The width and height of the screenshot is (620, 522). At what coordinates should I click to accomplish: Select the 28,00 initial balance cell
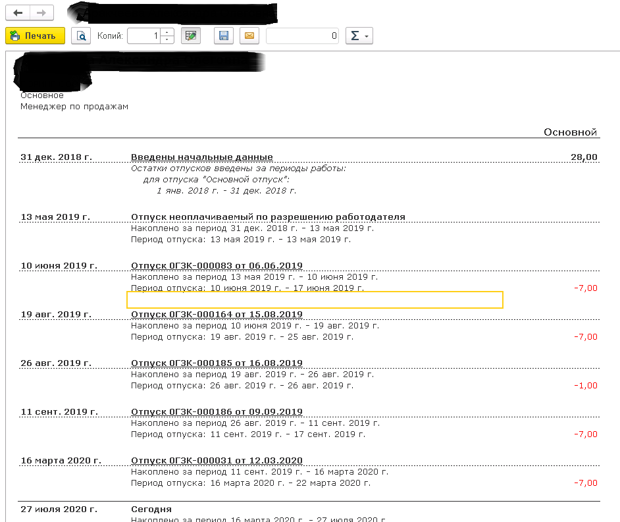point(584,157)
